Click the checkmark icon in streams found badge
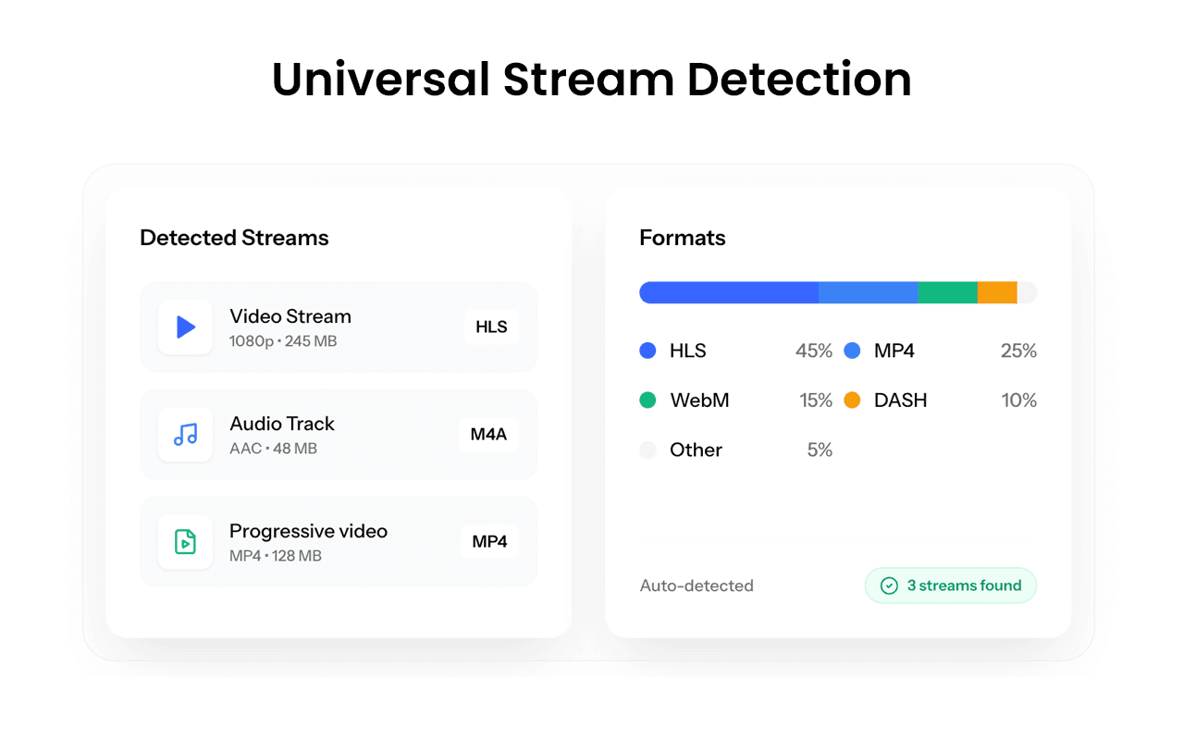Viewport: 1184px width, 740px height. tap(889, 586)
